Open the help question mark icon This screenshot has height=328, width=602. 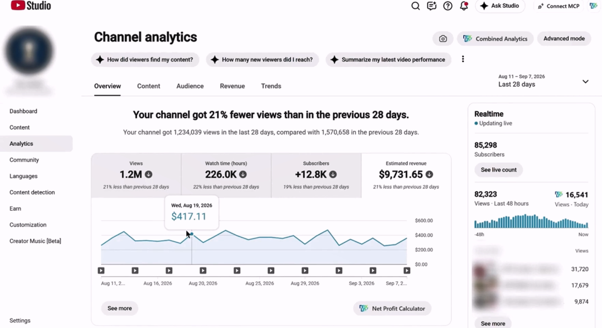pos(448,6)
